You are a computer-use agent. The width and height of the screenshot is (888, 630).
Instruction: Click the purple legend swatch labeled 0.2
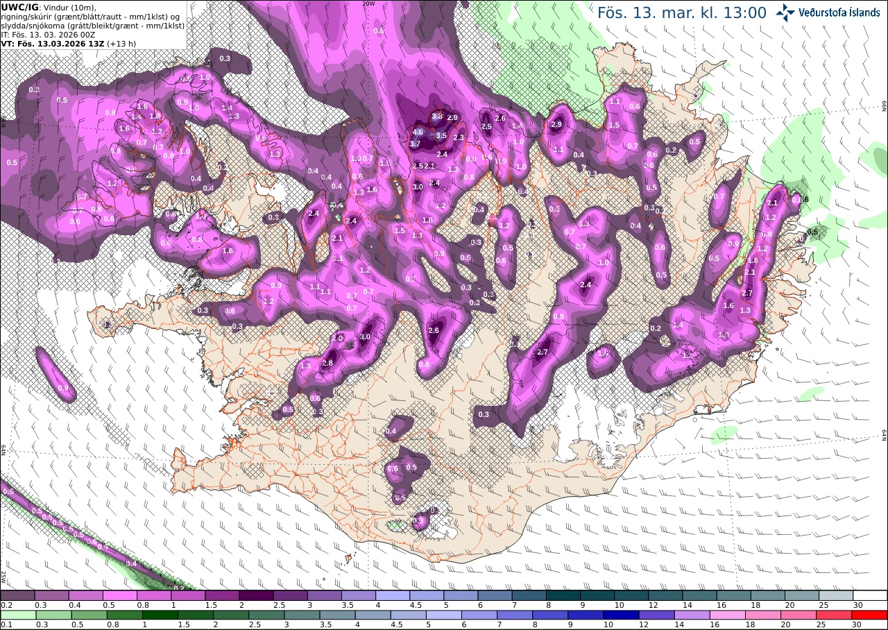tap(17, 595)
